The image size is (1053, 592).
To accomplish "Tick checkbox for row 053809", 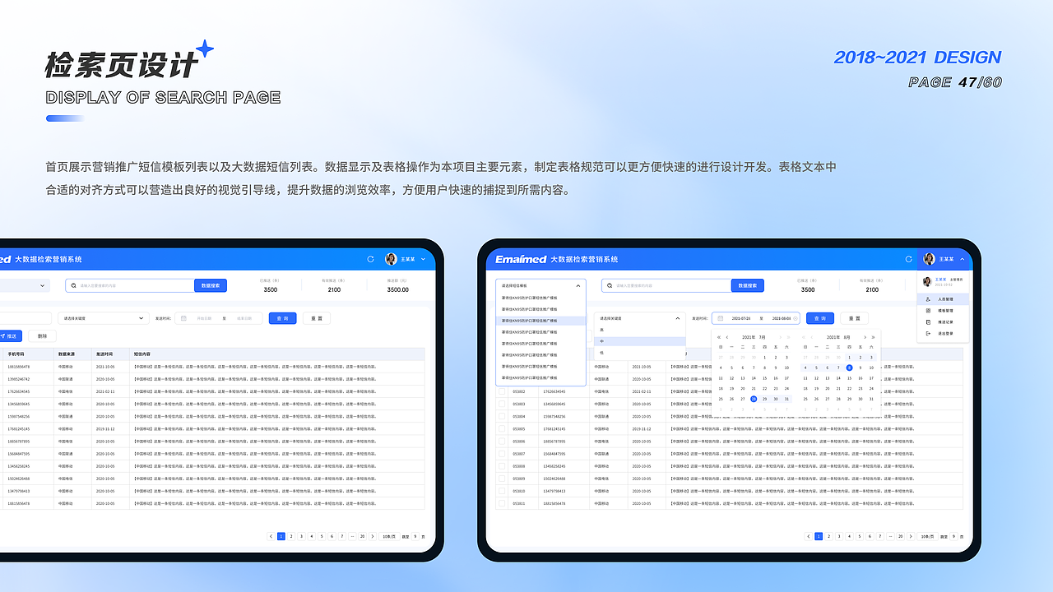I will pyautogui.click(x=502, y=479).
